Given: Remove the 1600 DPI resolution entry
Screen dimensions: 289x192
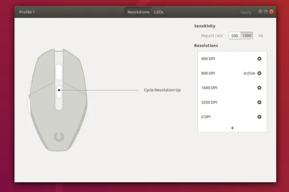Looking at the screenshot, I should (259, 88).
